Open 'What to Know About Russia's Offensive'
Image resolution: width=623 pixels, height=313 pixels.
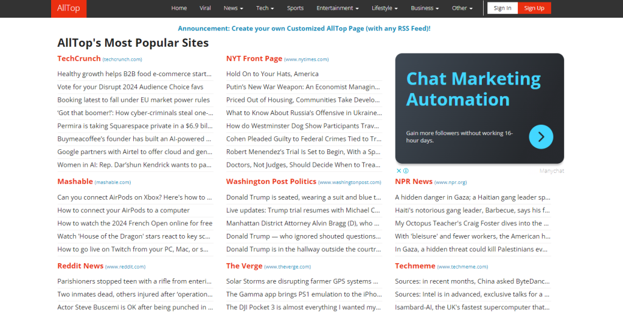click(304, 113)
